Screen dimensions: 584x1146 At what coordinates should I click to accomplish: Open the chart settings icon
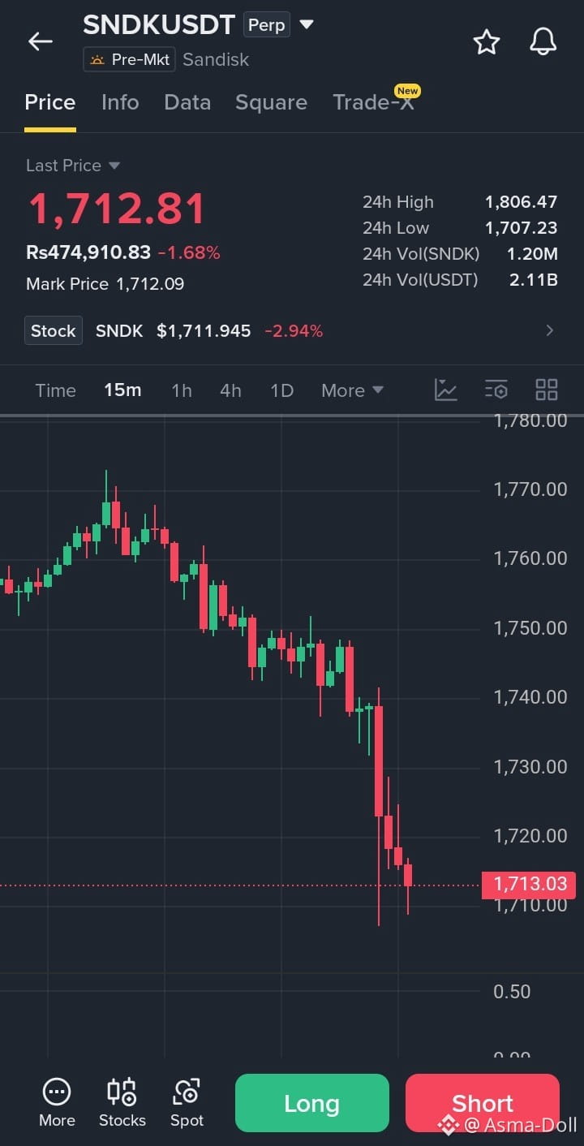click(496, 390)
